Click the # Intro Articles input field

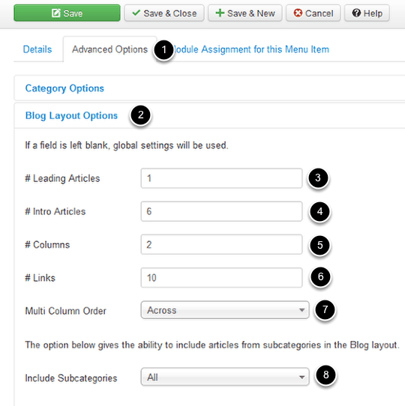tap(221, 211)
